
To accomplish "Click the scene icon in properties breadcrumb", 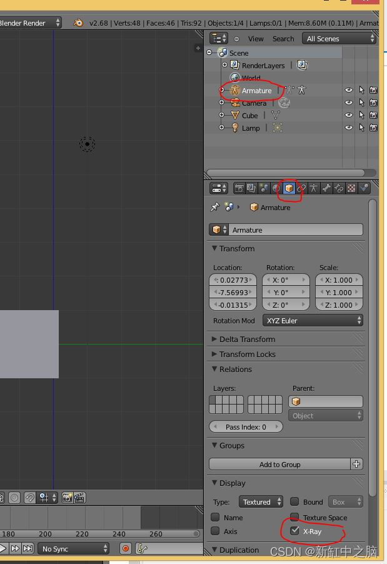I will [x=229, y=207].
